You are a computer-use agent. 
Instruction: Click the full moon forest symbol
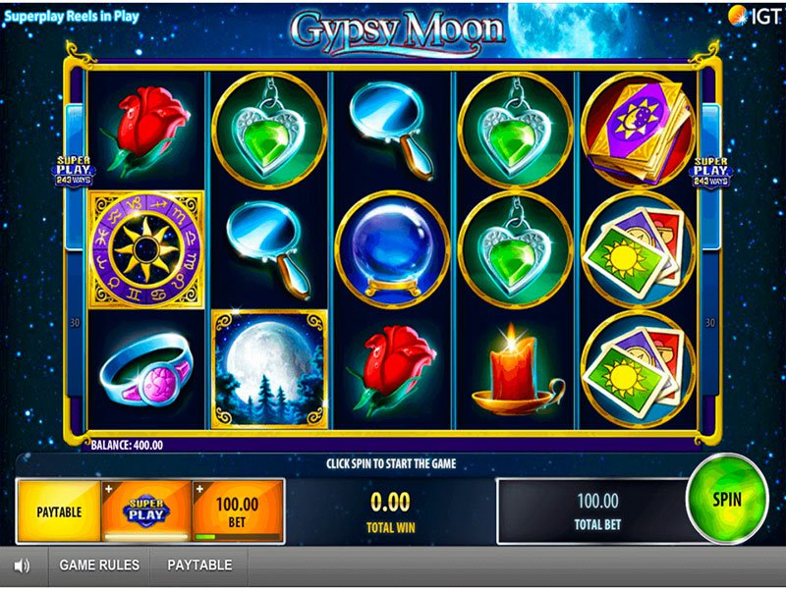click(x=269, y=369)
